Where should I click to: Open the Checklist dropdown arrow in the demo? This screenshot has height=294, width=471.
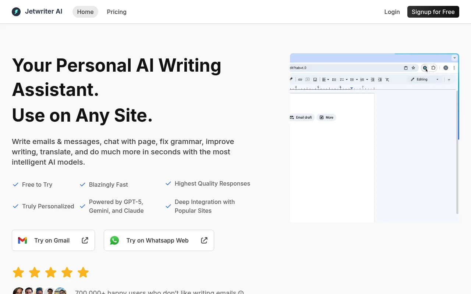347,79
